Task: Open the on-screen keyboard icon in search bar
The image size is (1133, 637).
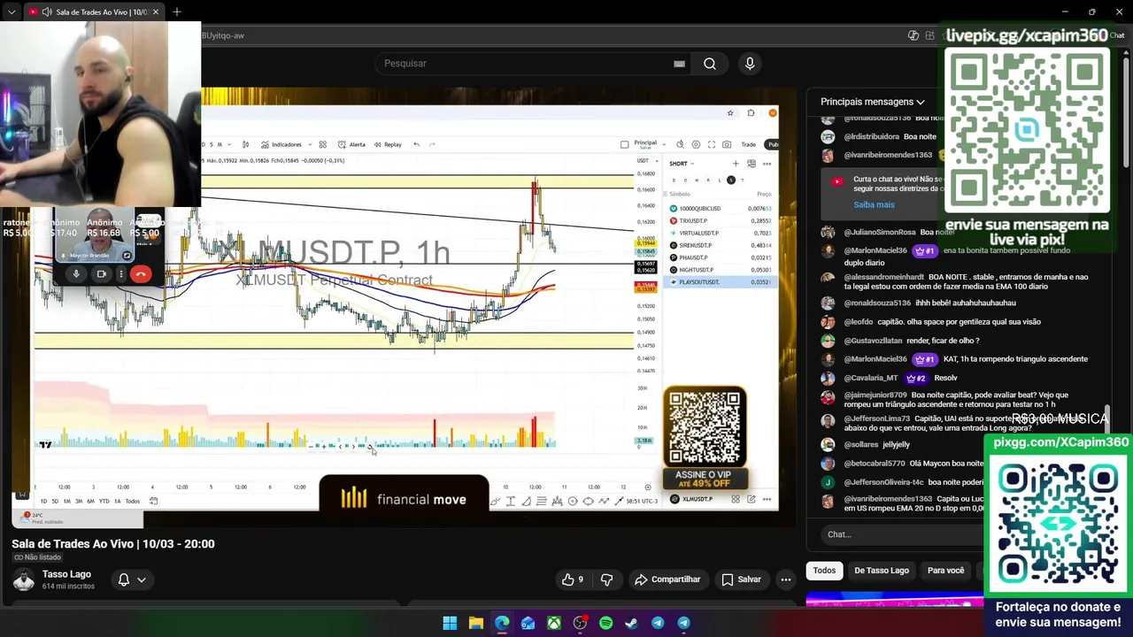Action: click(x=679, y=64)
